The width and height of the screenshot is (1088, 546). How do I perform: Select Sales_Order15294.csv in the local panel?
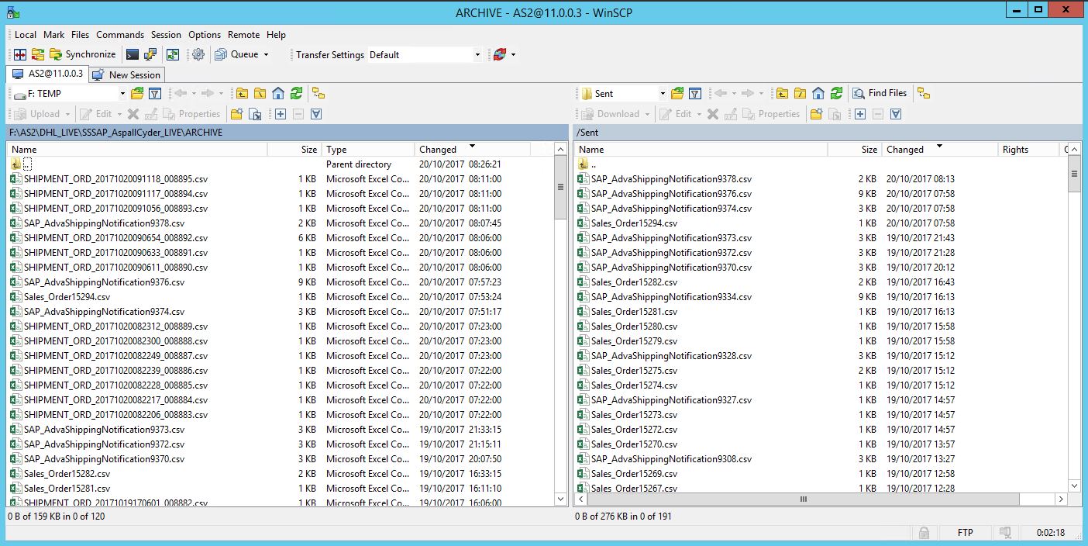(x=67, y=297)
